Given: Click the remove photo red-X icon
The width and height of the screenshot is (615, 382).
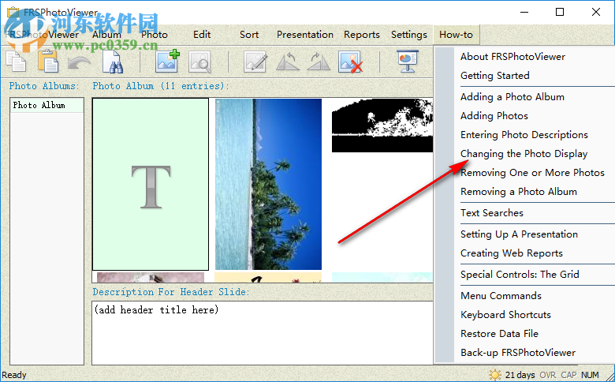Looking at the screenshot, I should coord(350,62).
